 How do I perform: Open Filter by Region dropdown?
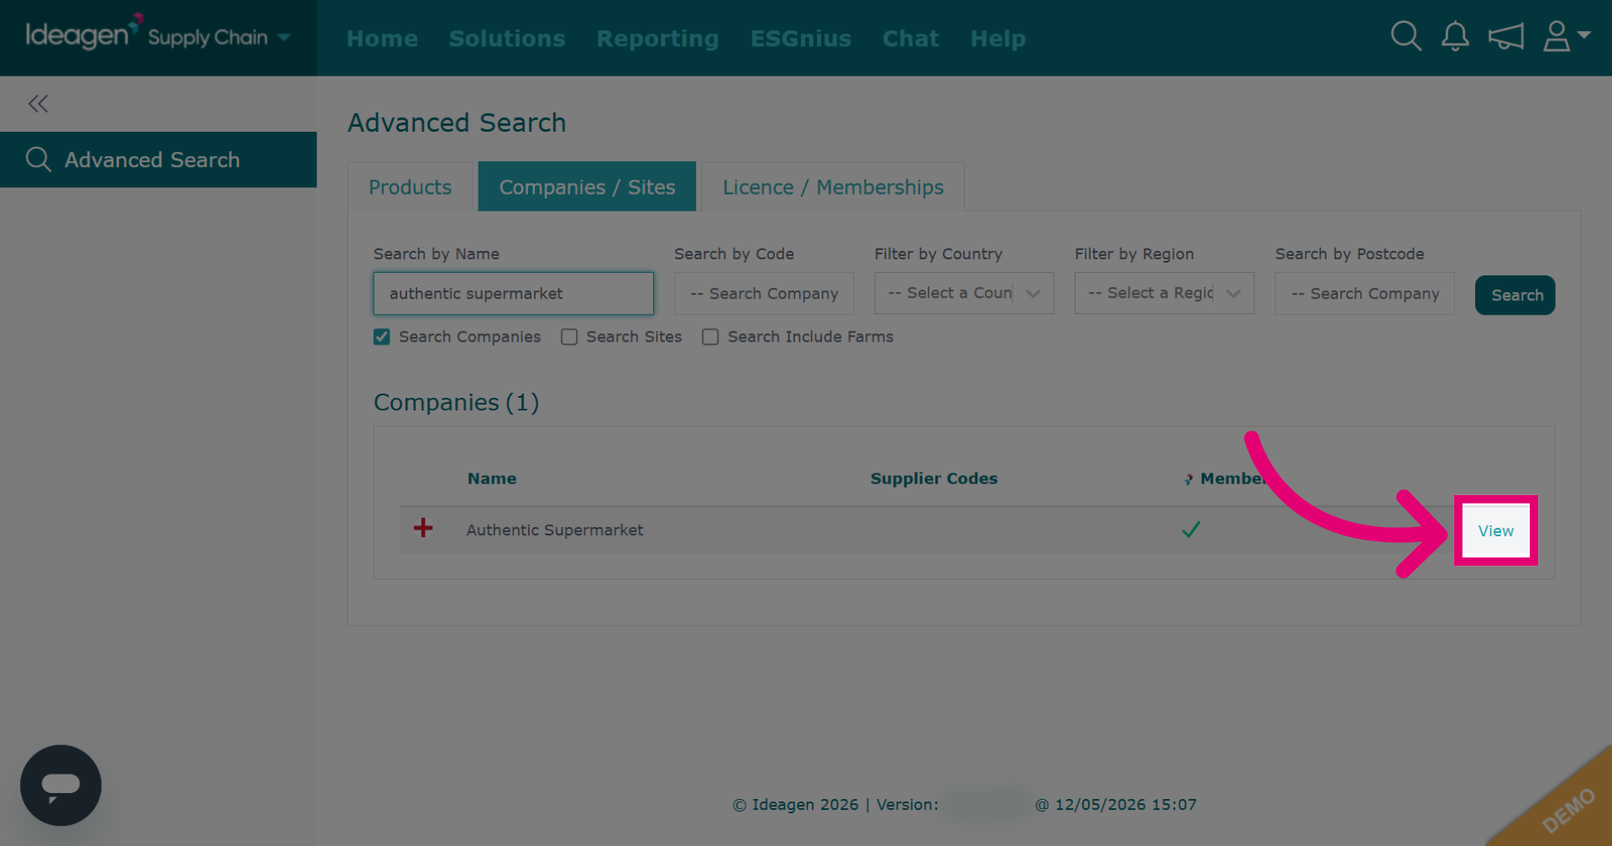(1165, 294)
